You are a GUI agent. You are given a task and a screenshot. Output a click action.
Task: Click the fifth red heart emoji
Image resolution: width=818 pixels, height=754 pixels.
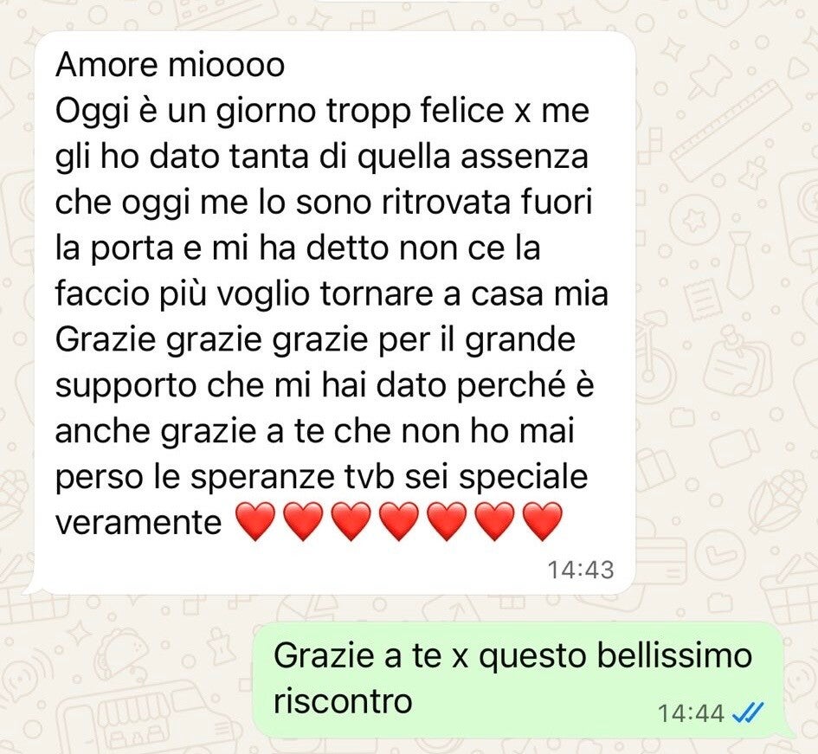coord(447,521)
